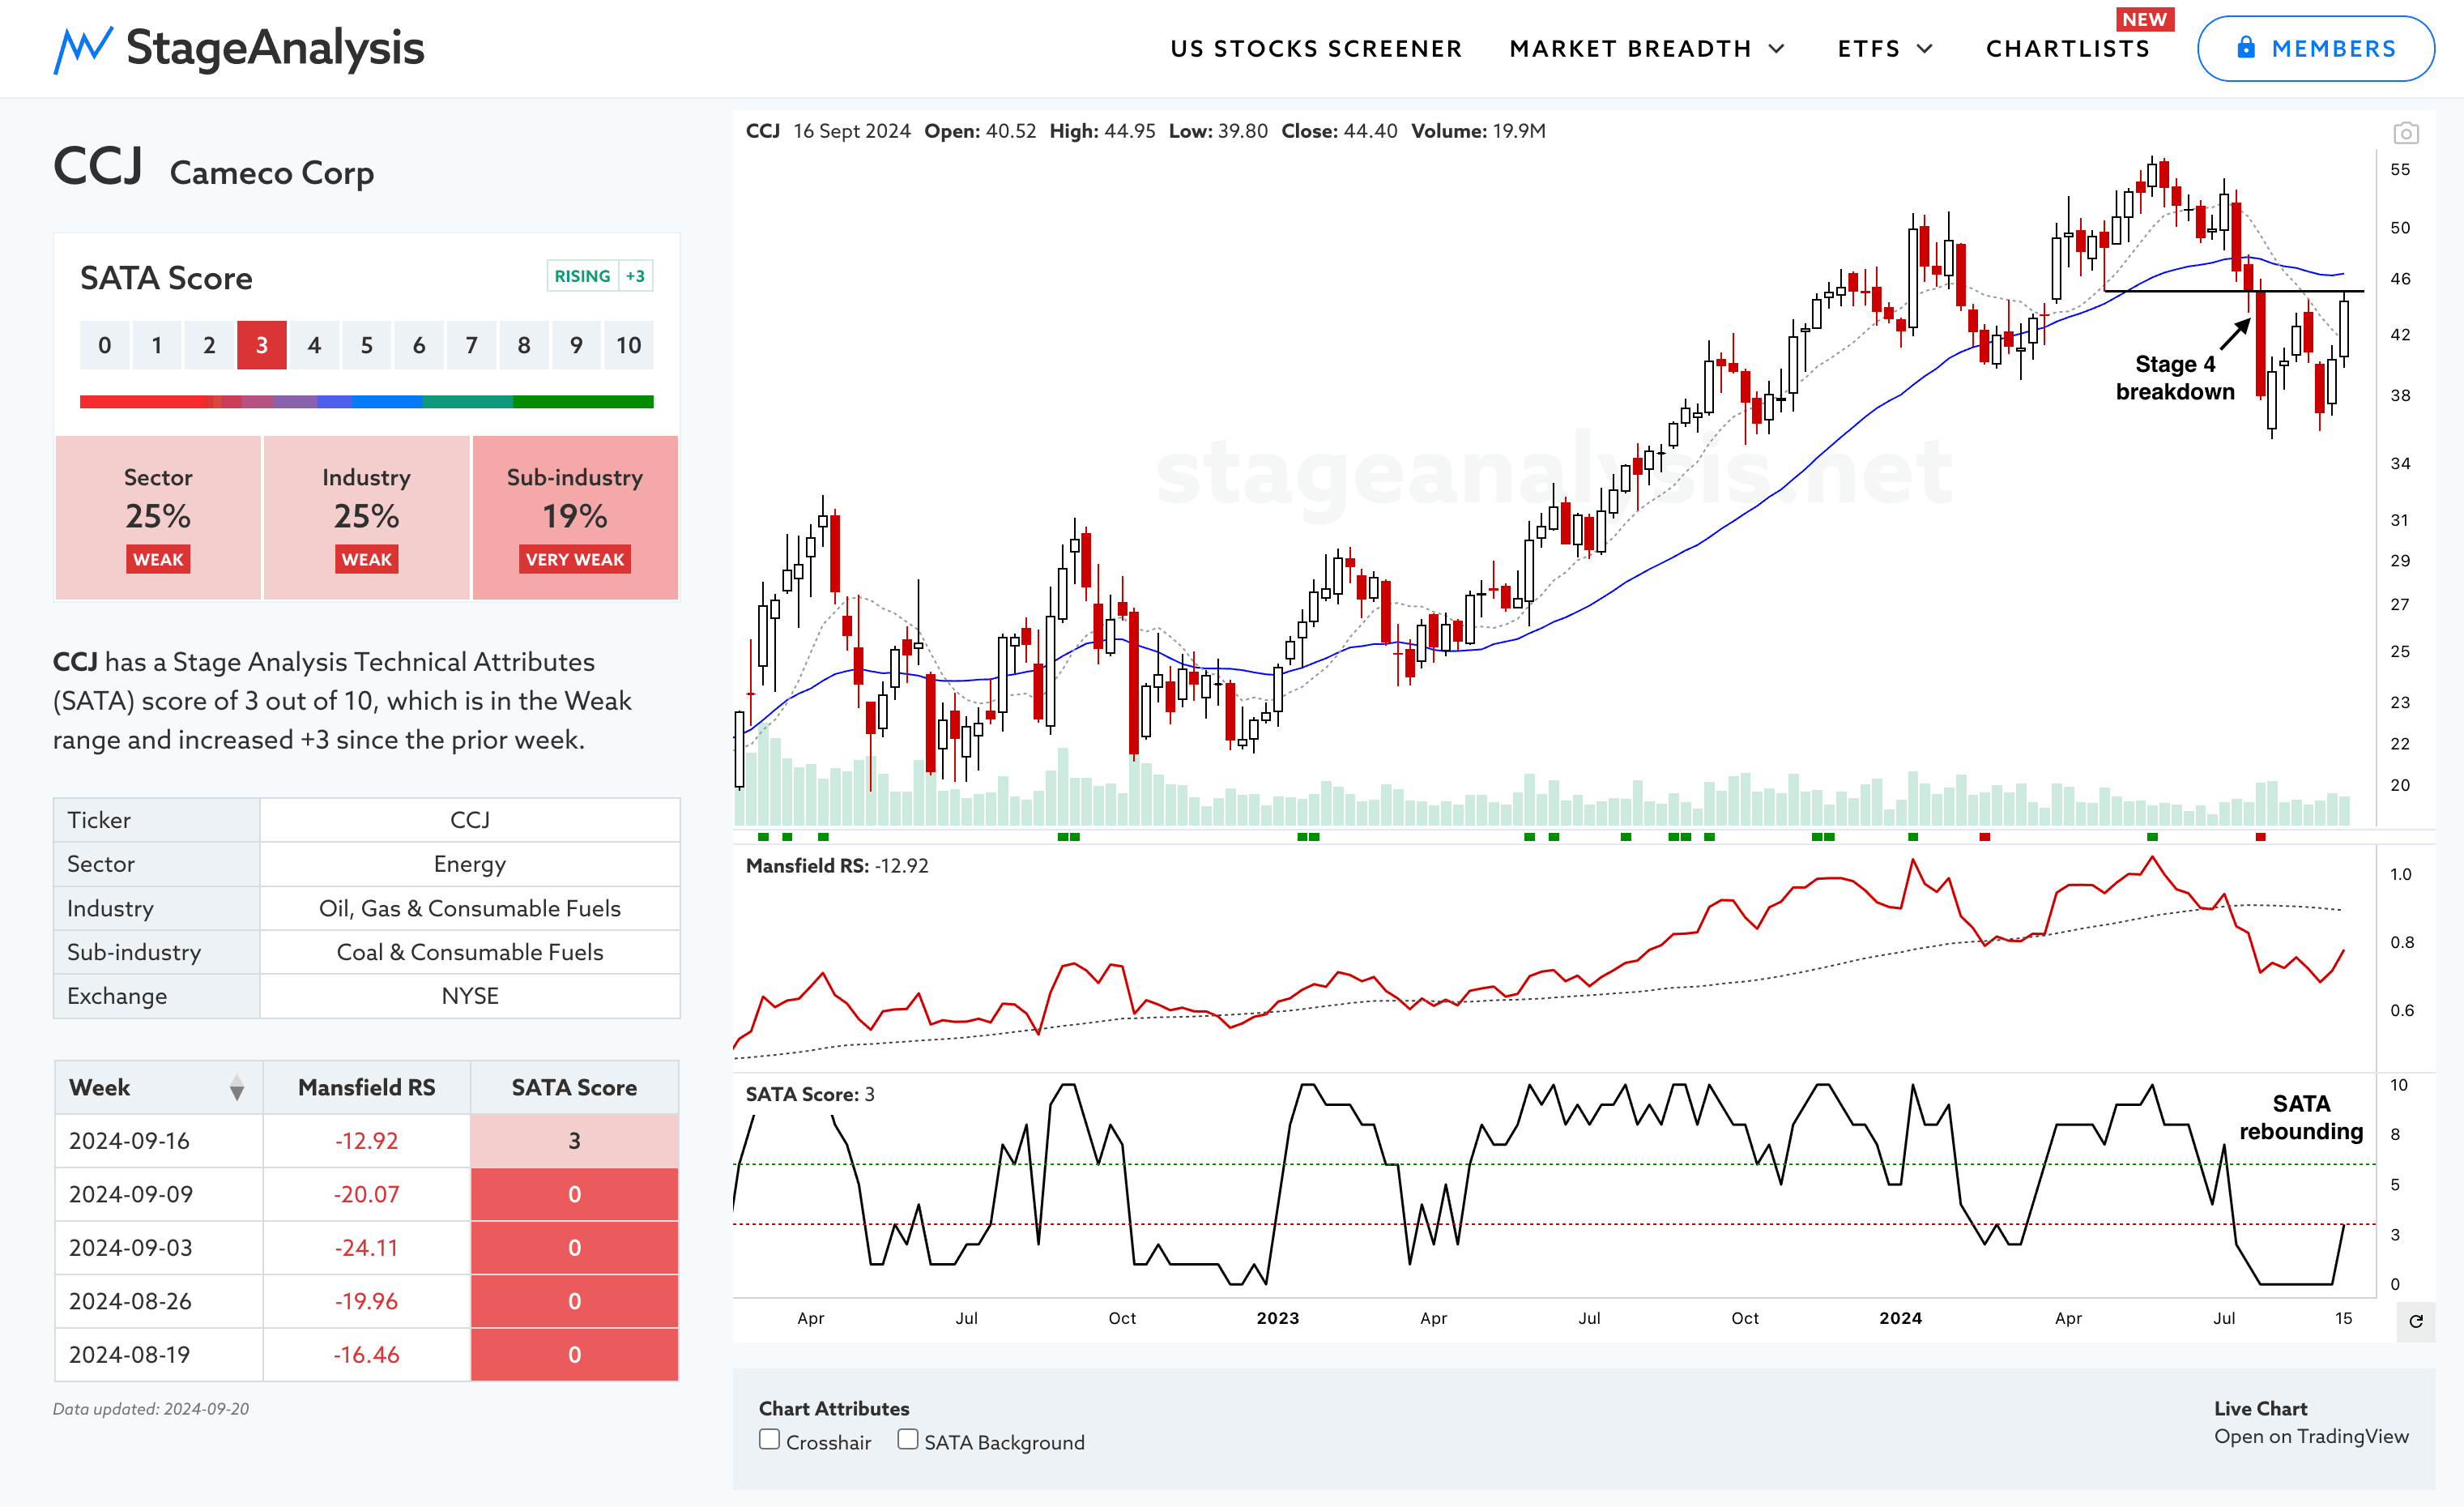Expand the Market Breadth dropdown chevron
This screenshot has height=1507, width=2464.
[1777, 48]
